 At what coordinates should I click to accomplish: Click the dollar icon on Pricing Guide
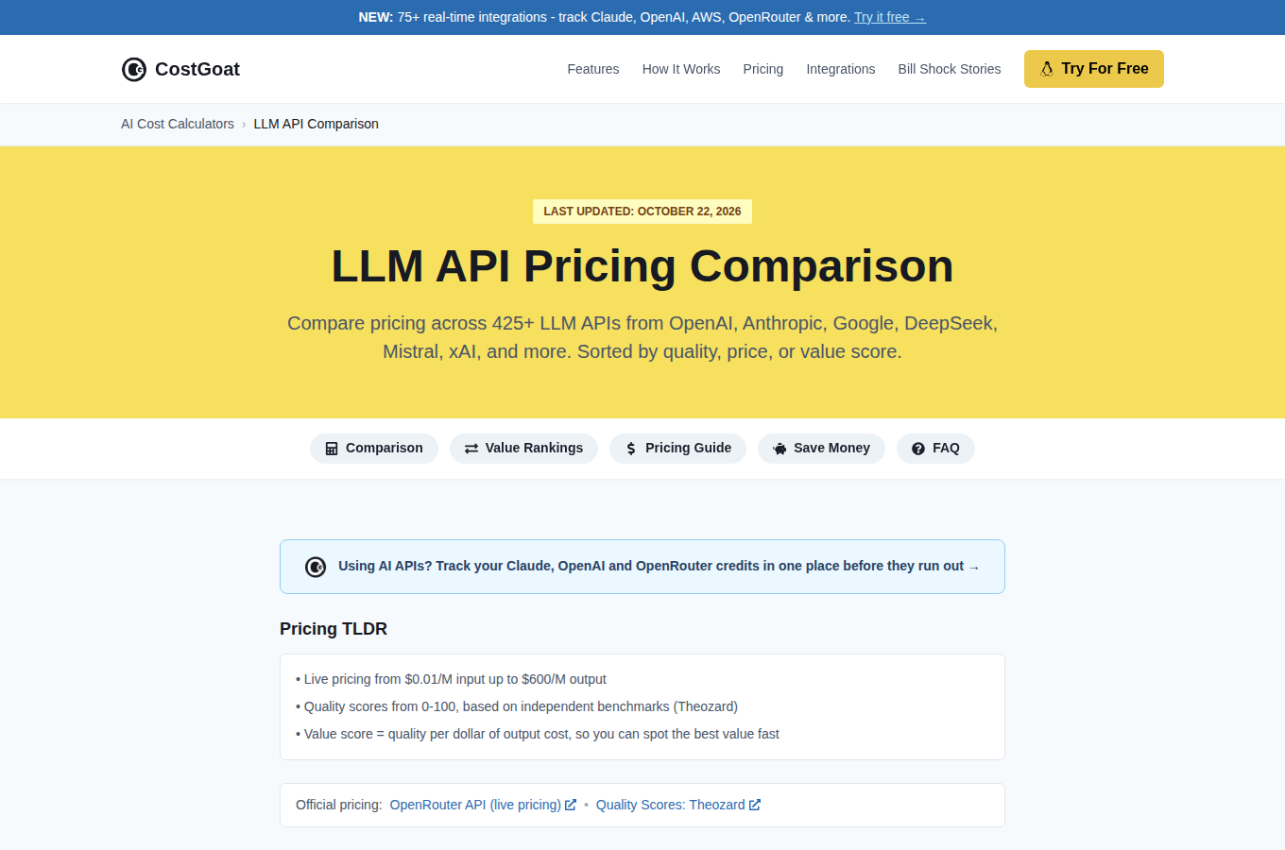[631, 449]
